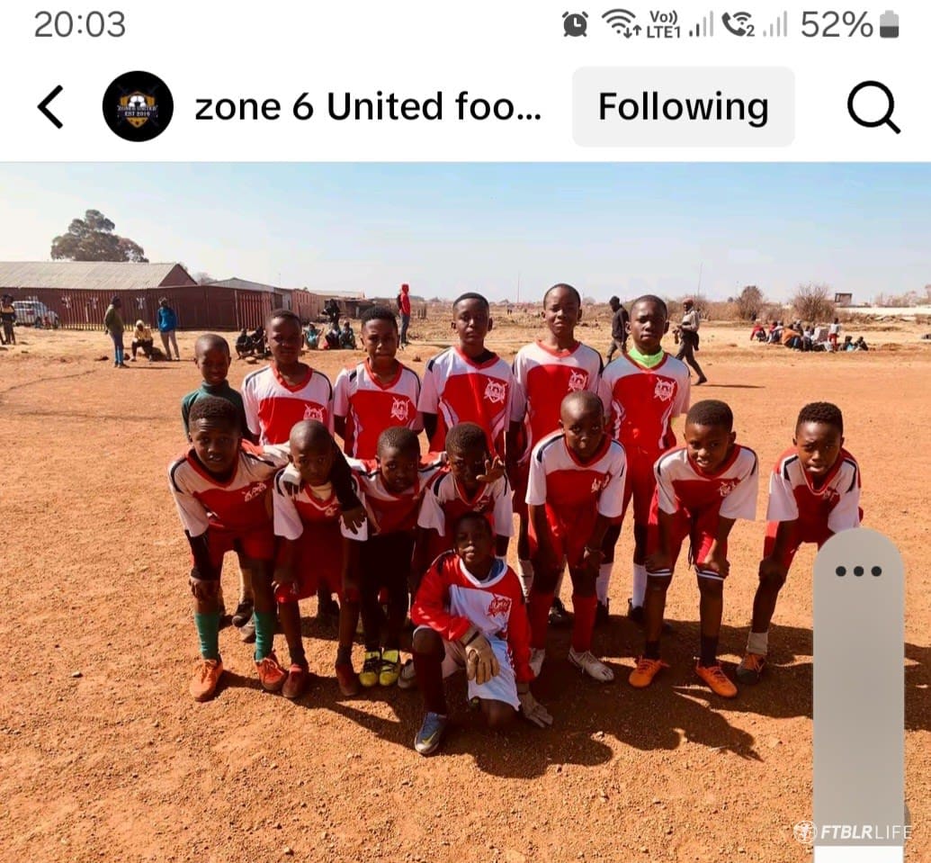Tap the battery icon at 52%
The height and width of the screenshot is (863, 931).
click(889, 25)
